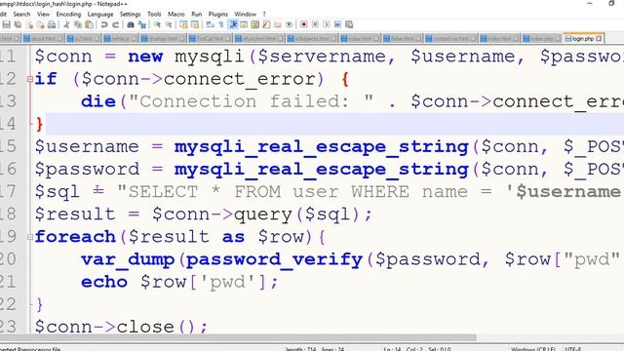624x351 pixels.
Task: Toggle synchronized vertical scrolling icon
Action: pos(183,24)
